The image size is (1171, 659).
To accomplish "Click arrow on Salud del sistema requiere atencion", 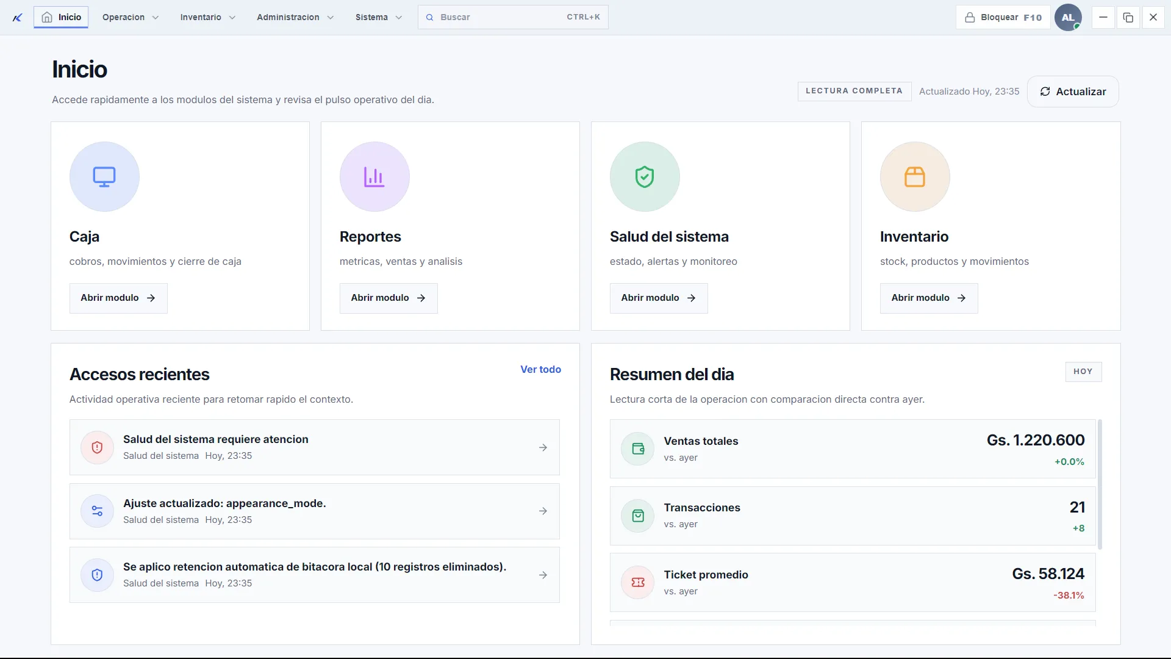I will coord(543,447).
